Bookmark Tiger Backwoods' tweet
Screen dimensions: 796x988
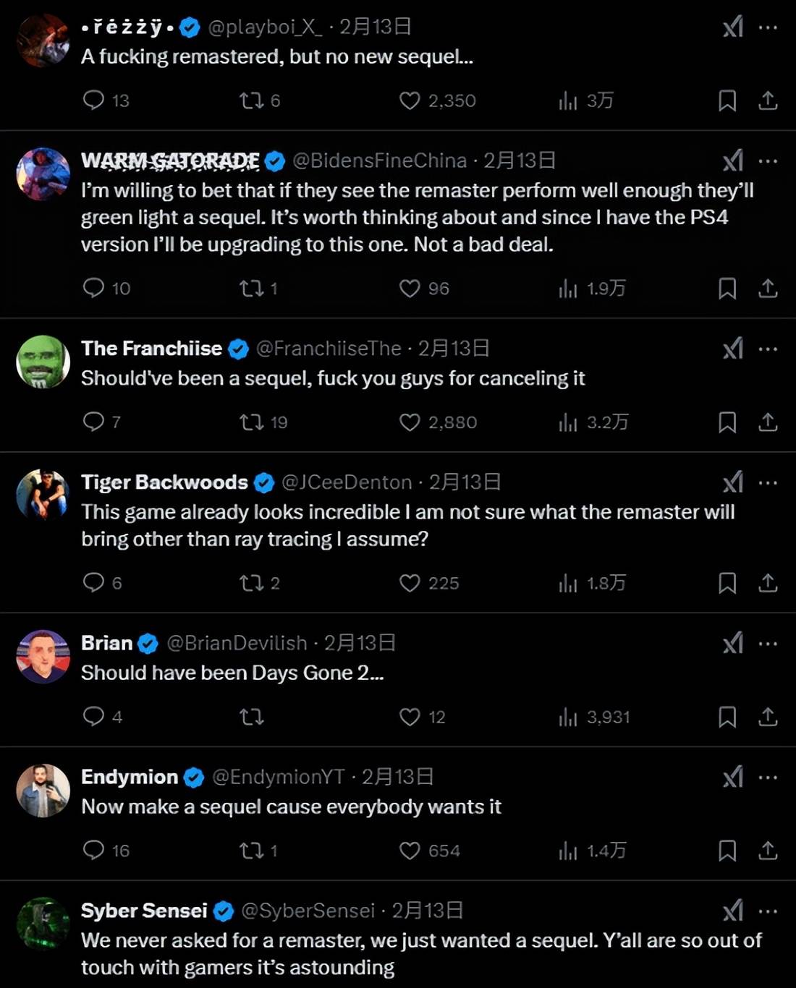point(727,583)
